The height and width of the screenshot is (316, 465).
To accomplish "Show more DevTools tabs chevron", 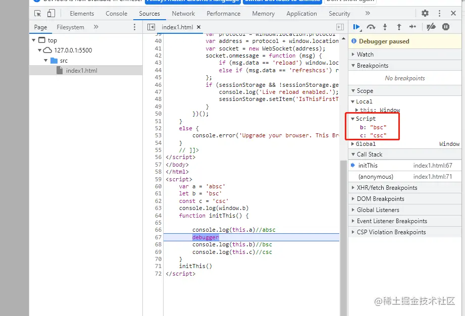I will 368,13.
